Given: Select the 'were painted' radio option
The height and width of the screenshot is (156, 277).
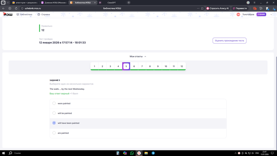Looking at the screenshot, I should [54, 103].
